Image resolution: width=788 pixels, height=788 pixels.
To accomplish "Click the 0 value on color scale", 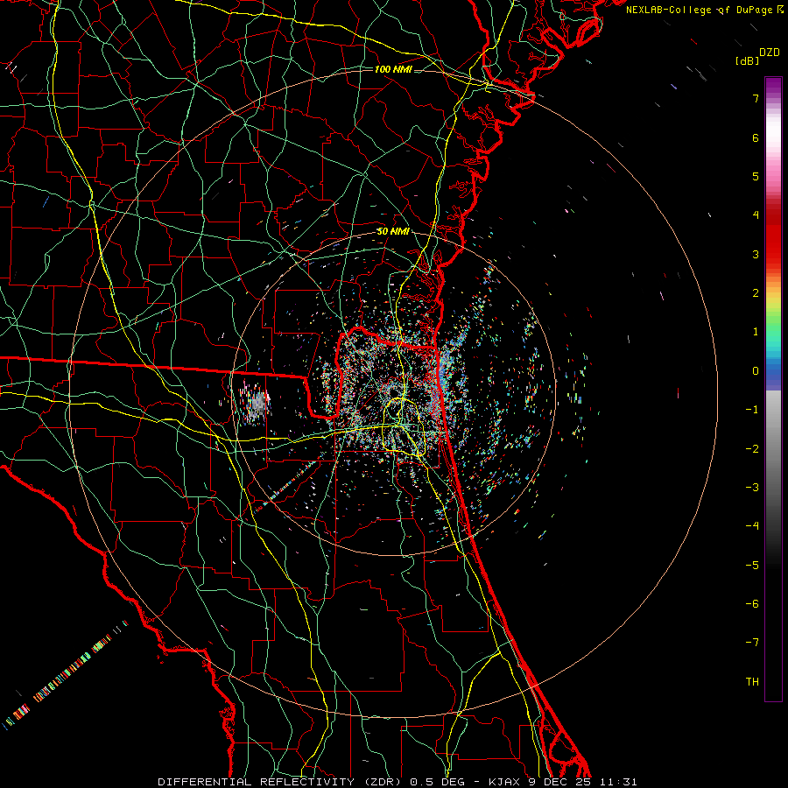I will pos(756,371).
